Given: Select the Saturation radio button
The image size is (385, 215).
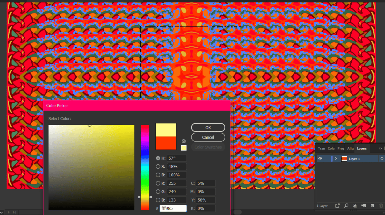Looking at the screenshot, I should point(158,166).
